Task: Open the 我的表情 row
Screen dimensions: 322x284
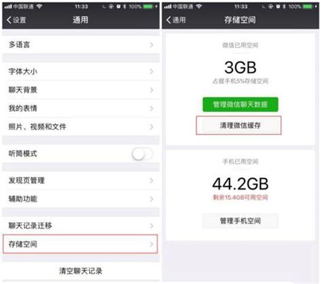Action: (x=81, y=108)
